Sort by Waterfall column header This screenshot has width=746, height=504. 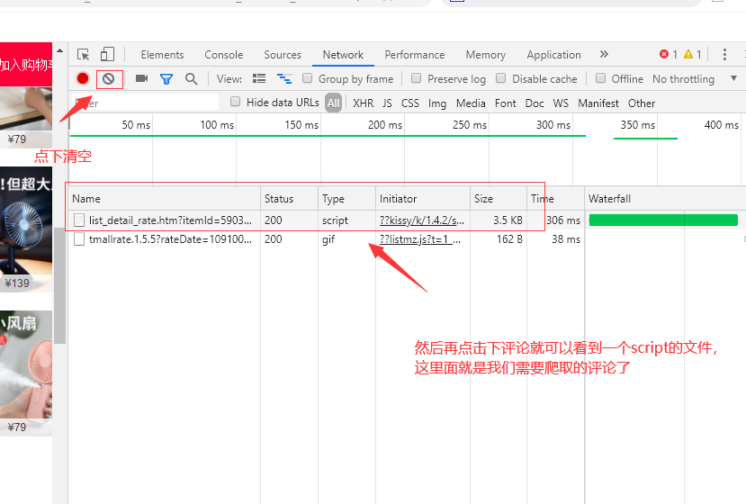tap(665, 199)
